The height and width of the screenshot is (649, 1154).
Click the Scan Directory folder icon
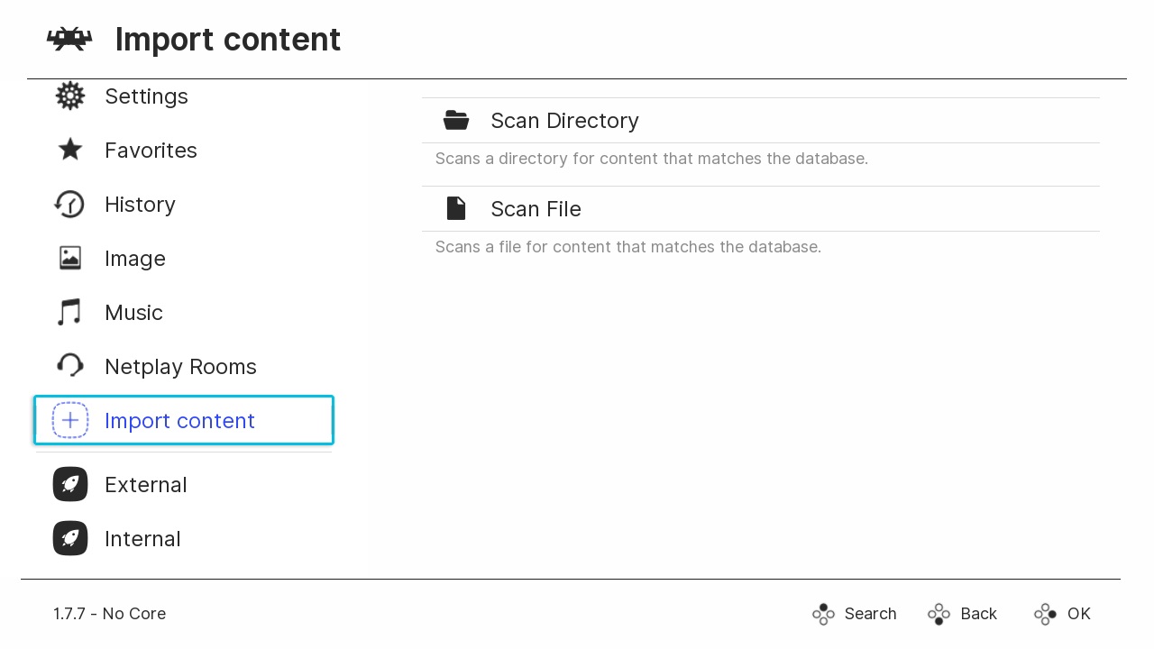click(x=456, y=120)
